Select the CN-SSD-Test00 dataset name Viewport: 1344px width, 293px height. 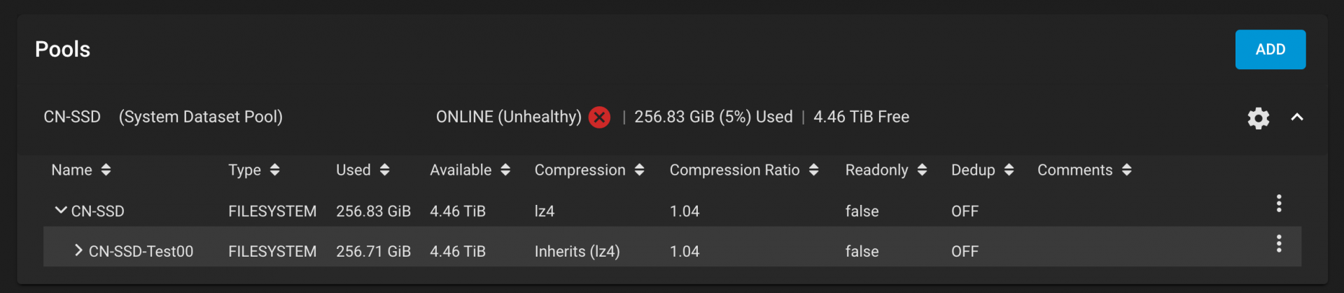coord(141,252)
